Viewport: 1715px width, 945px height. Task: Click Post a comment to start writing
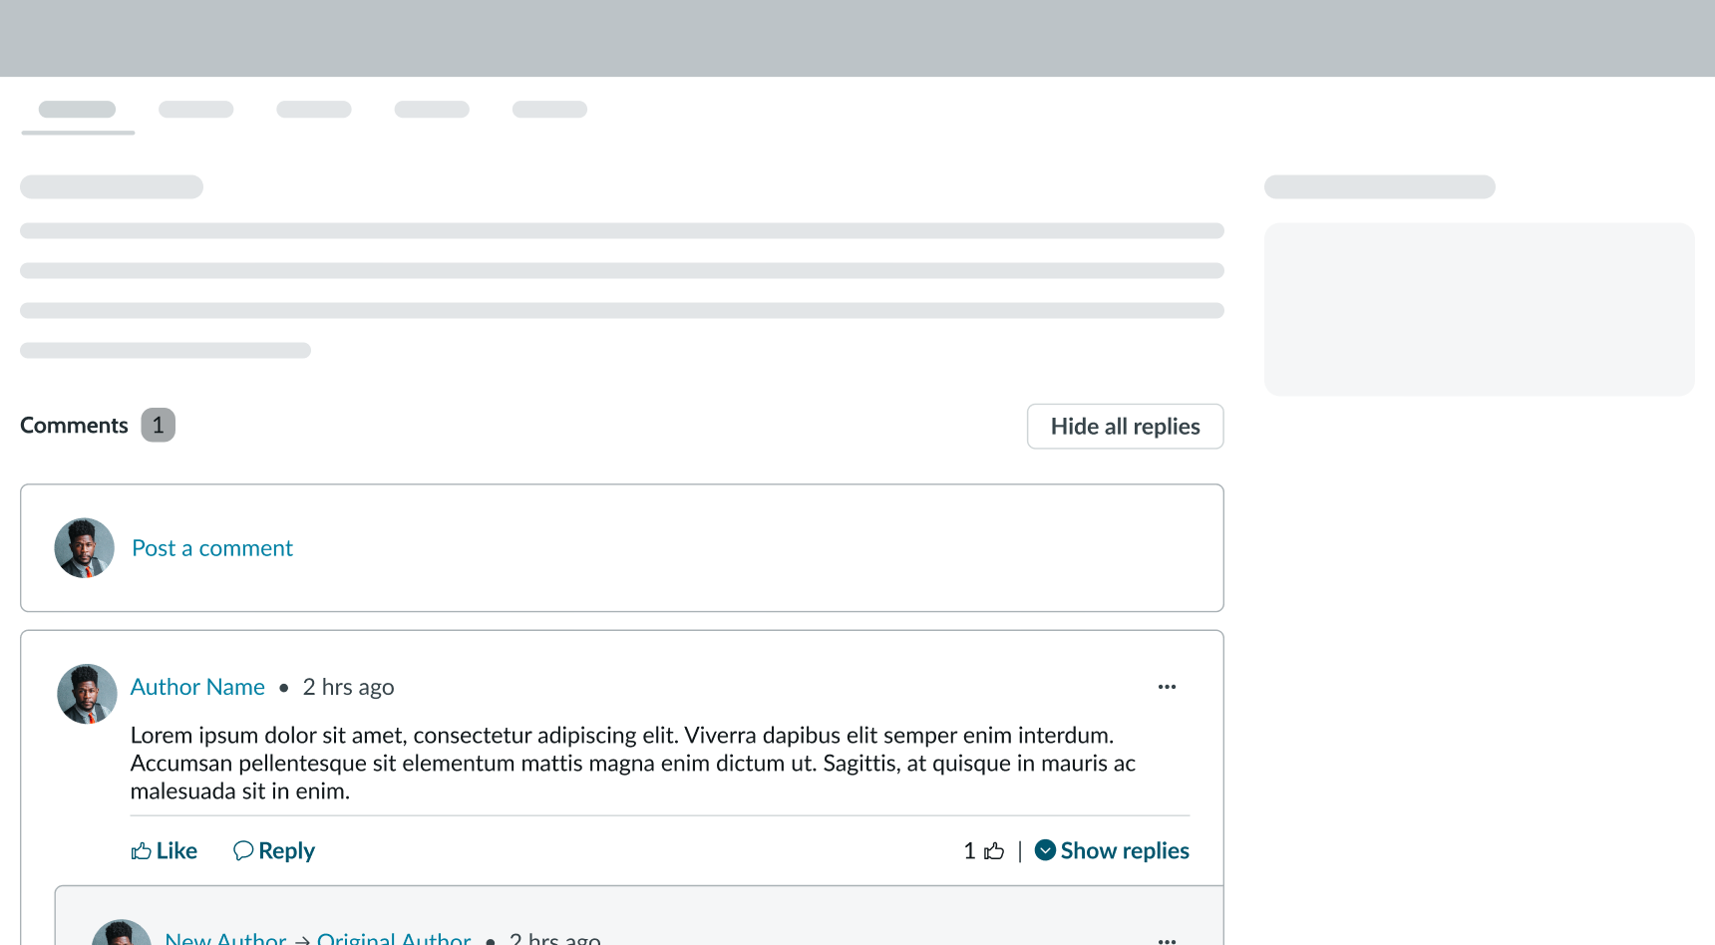click(212, 547)
